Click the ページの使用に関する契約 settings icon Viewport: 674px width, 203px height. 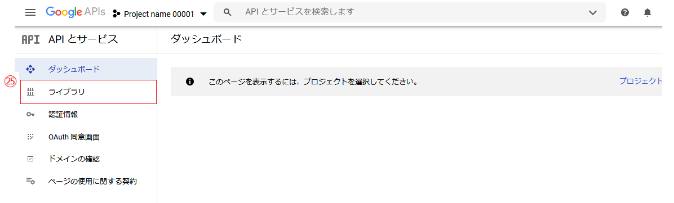(x=30, y=181)
